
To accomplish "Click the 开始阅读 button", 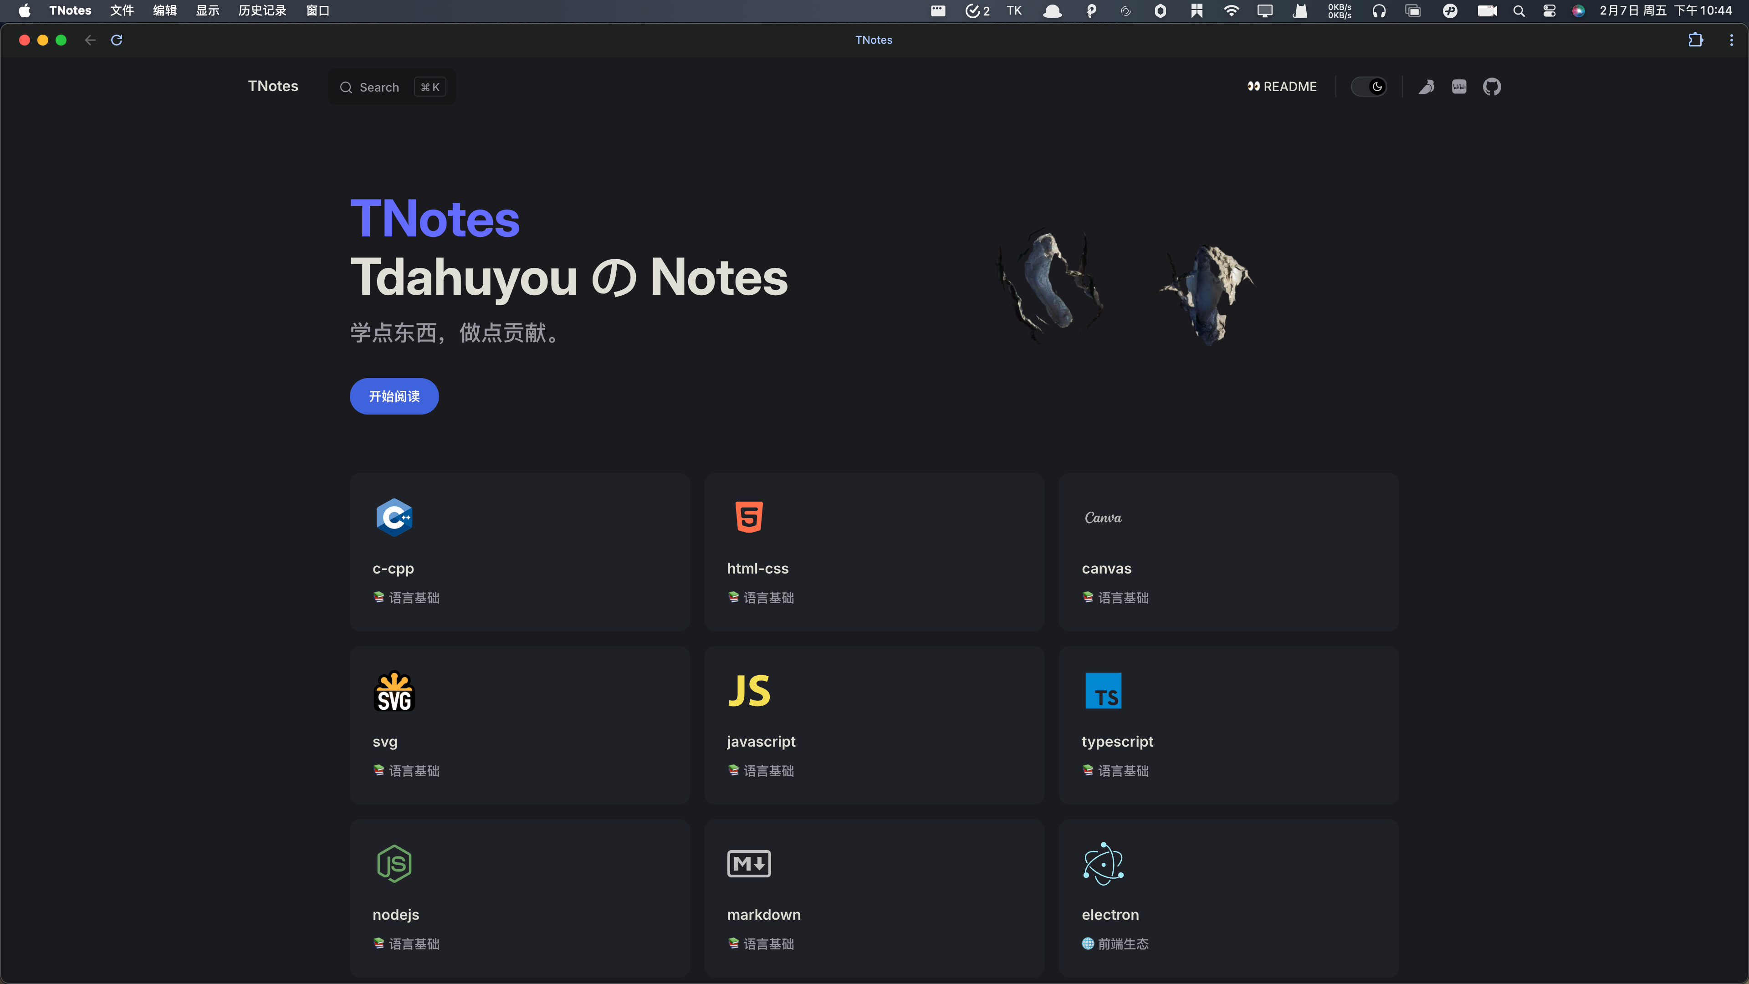I will (x=394, y=396).
